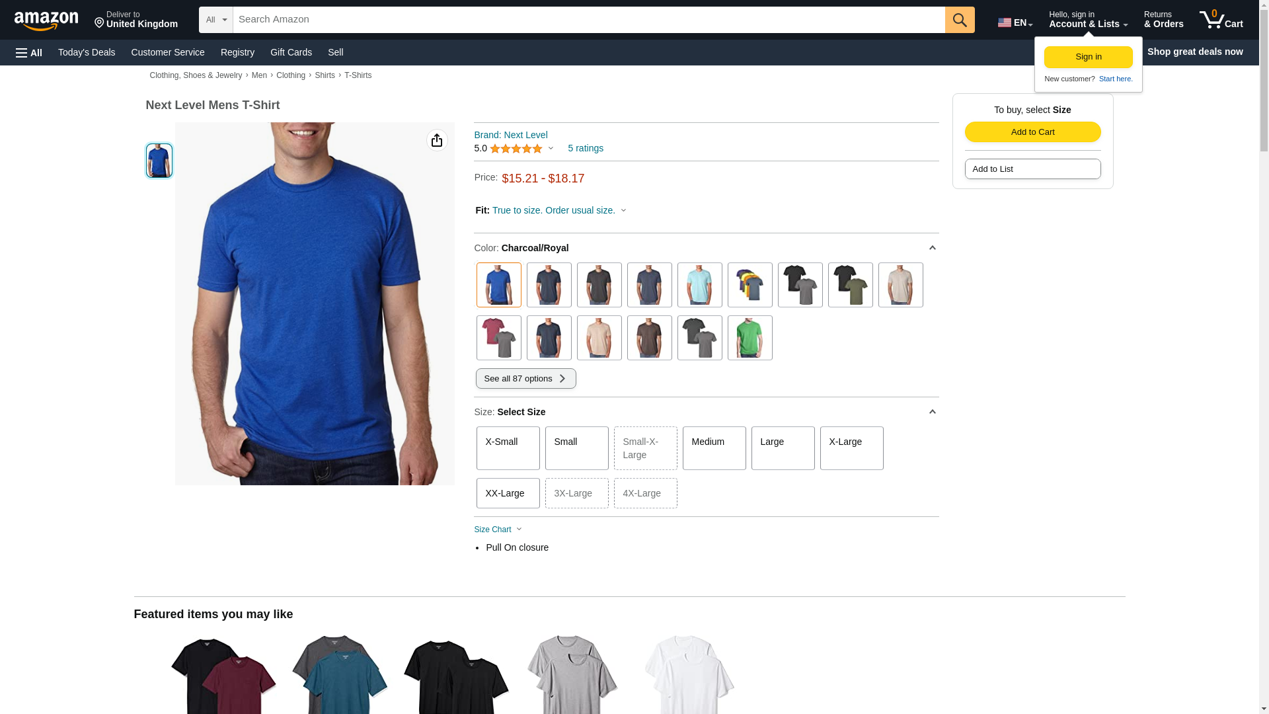Select the bright green shirt color swatch
Viewport: 1269px width, 714px height.
(x=750, y=338)
